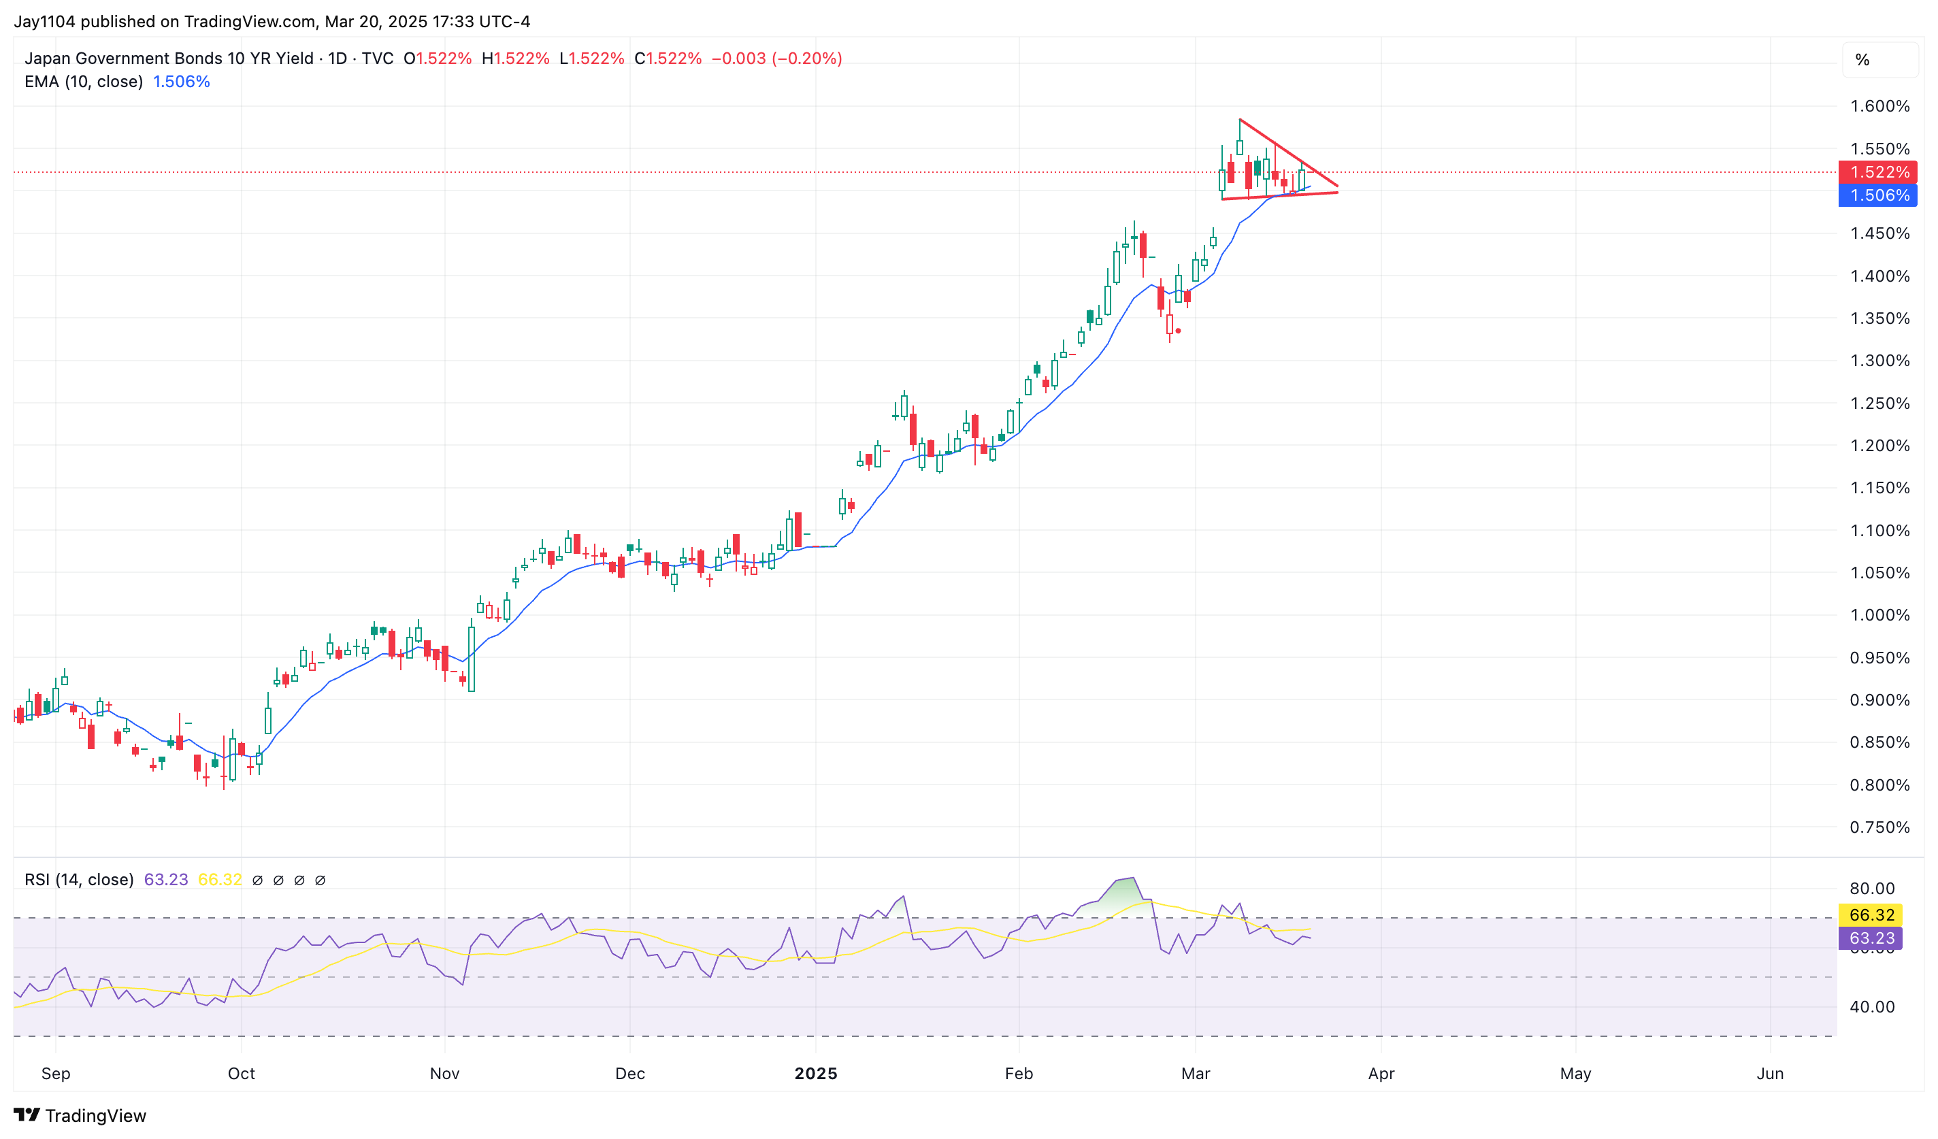1938x1139 pixels.
Task: Click the 0.850% price axis label
Action: 1879,742
